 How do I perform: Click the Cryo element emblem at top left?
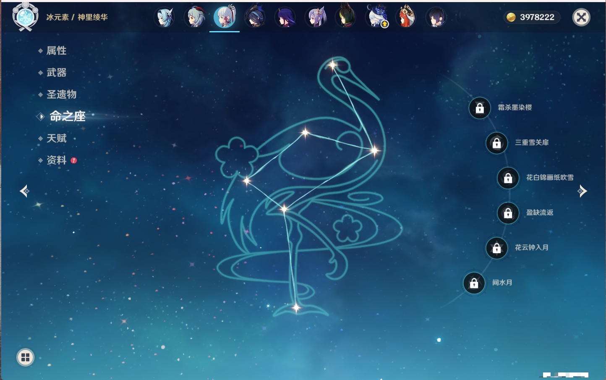tap(25, 17)
